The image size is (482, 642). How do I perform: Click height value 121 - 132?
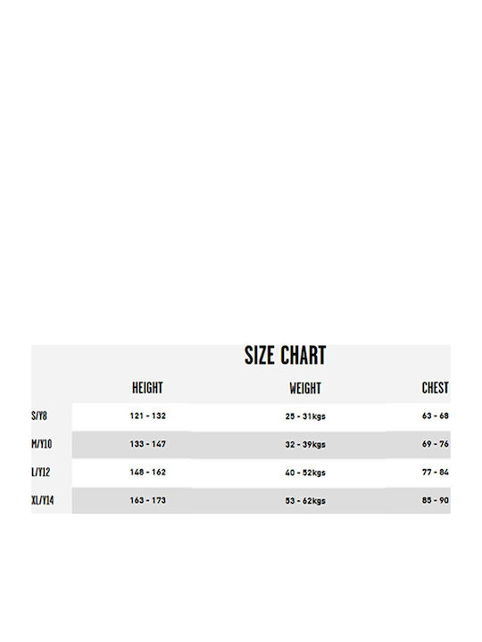tap(148, 416)
